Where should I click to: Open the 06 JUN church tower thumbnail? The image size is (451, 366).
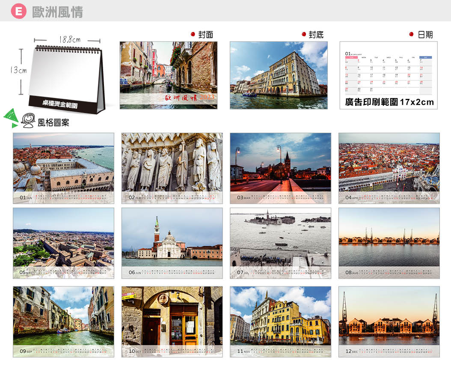pos(172,243)
